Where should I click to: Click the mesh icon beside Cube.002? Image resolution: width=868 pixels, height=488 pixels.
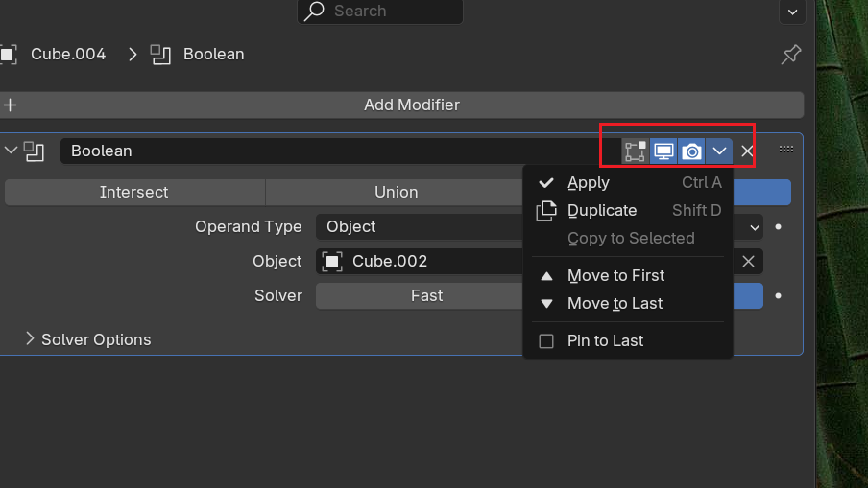point(332,262)
